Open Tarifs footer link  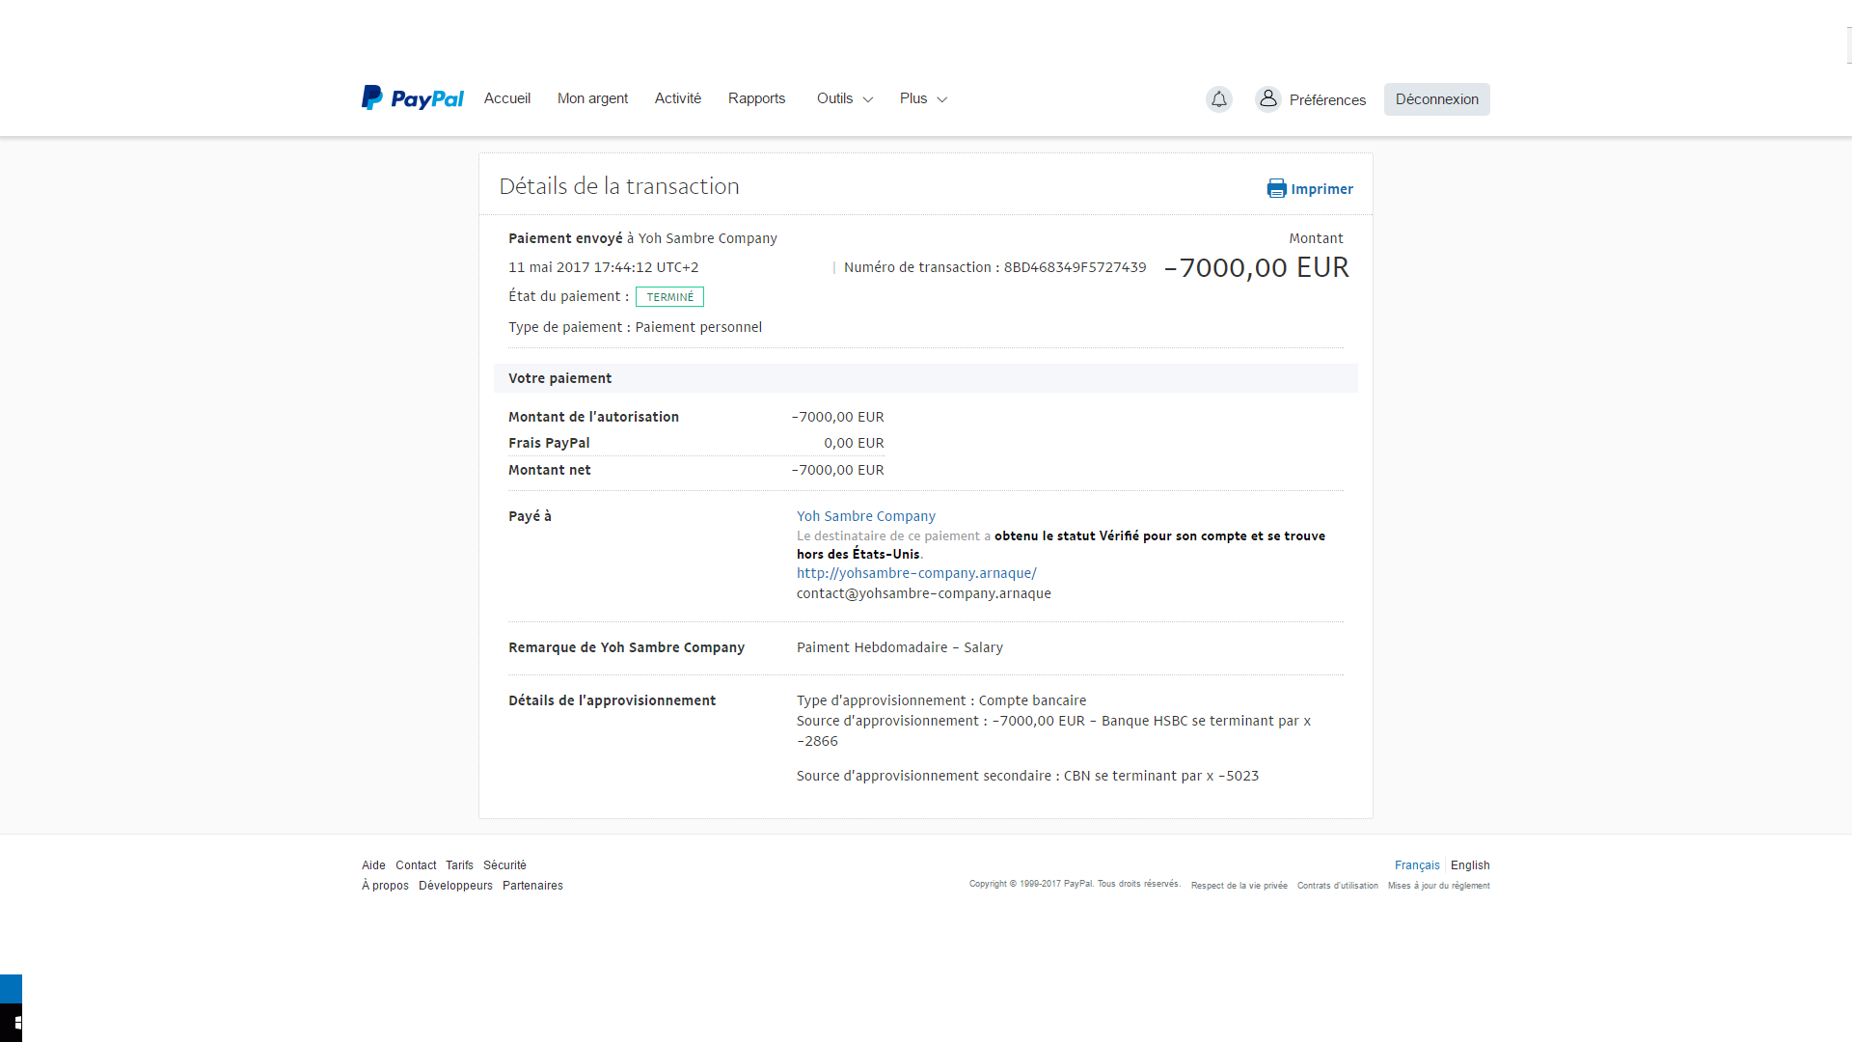click(x=459, y=865)
